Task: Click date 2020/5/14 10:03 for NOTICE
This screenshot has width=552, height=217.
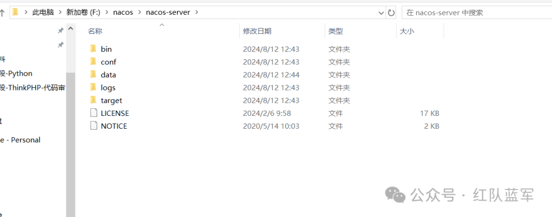Action: point(271,126)
